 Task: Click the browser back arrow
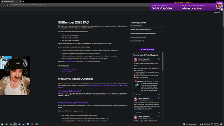tap(2, 5)
